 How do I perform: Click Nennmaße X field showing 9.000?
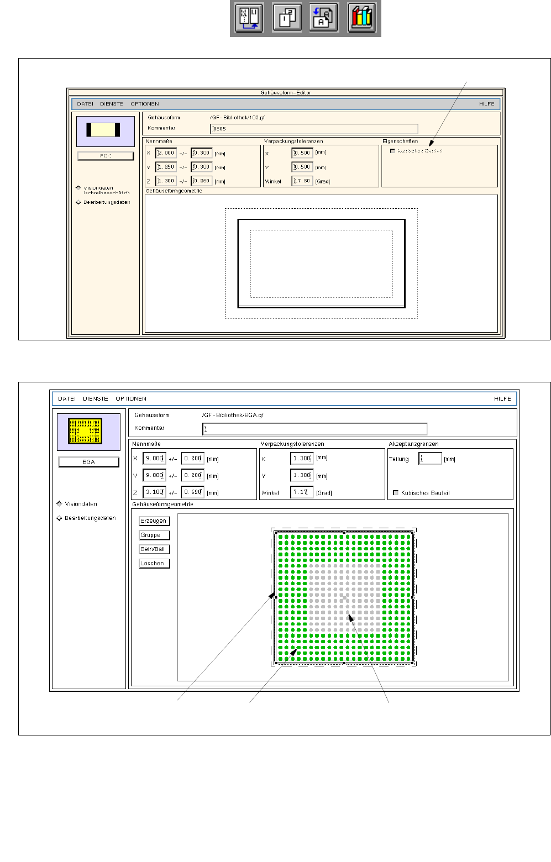154,459
